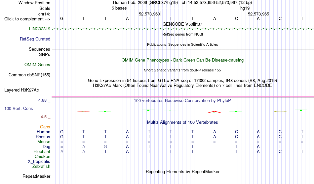Click '100 vertebrates Basewise Conservation by PhyloP' title
The image size is (314, 184).
[182, 100]
